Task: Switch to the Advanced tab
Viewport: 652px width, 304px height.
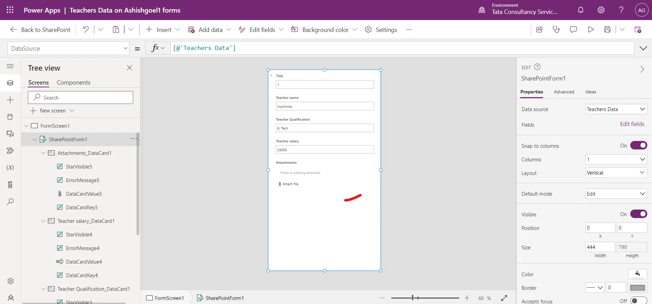Action: [564, 92]
